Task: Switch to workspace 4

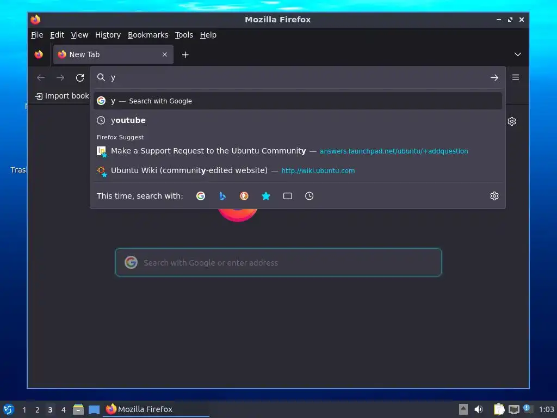Action: pos(64,410)
